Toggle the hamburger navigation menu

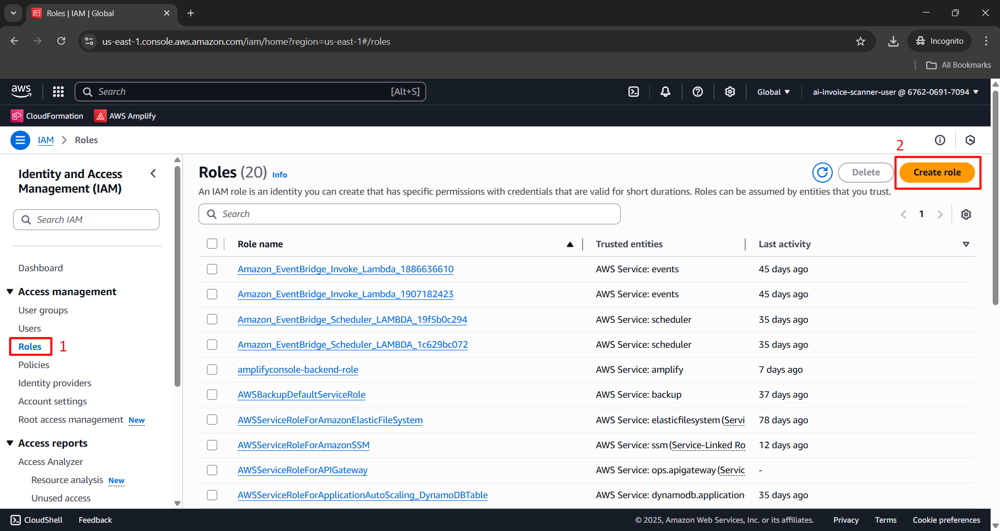[20, 140]
